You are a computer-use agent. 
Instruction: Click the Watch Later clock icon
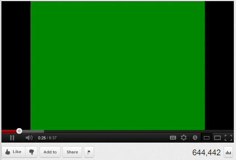[195, 138]
